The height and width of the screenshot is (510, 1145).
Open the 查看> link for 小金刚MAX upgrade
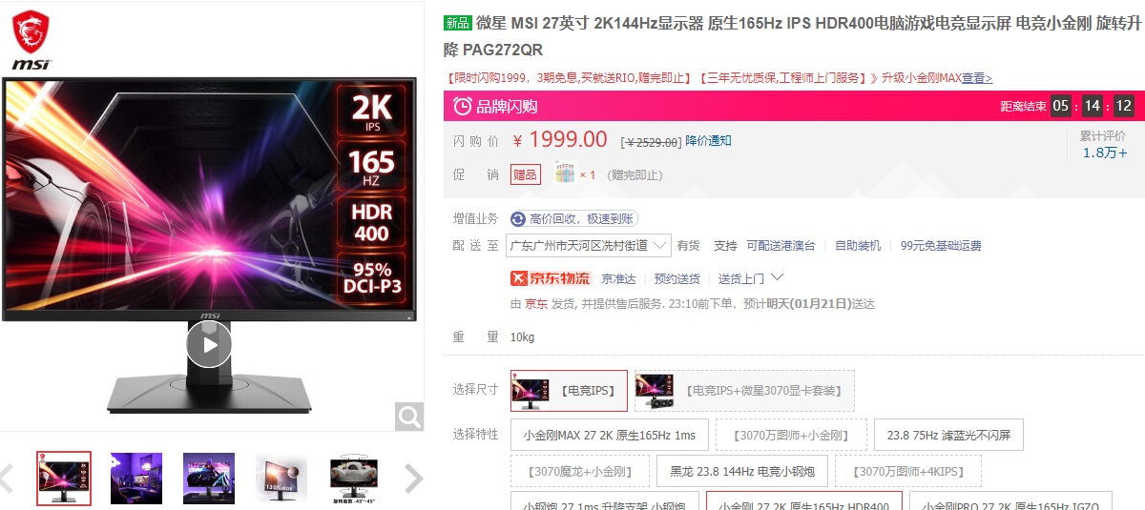[x=977, y=78]
